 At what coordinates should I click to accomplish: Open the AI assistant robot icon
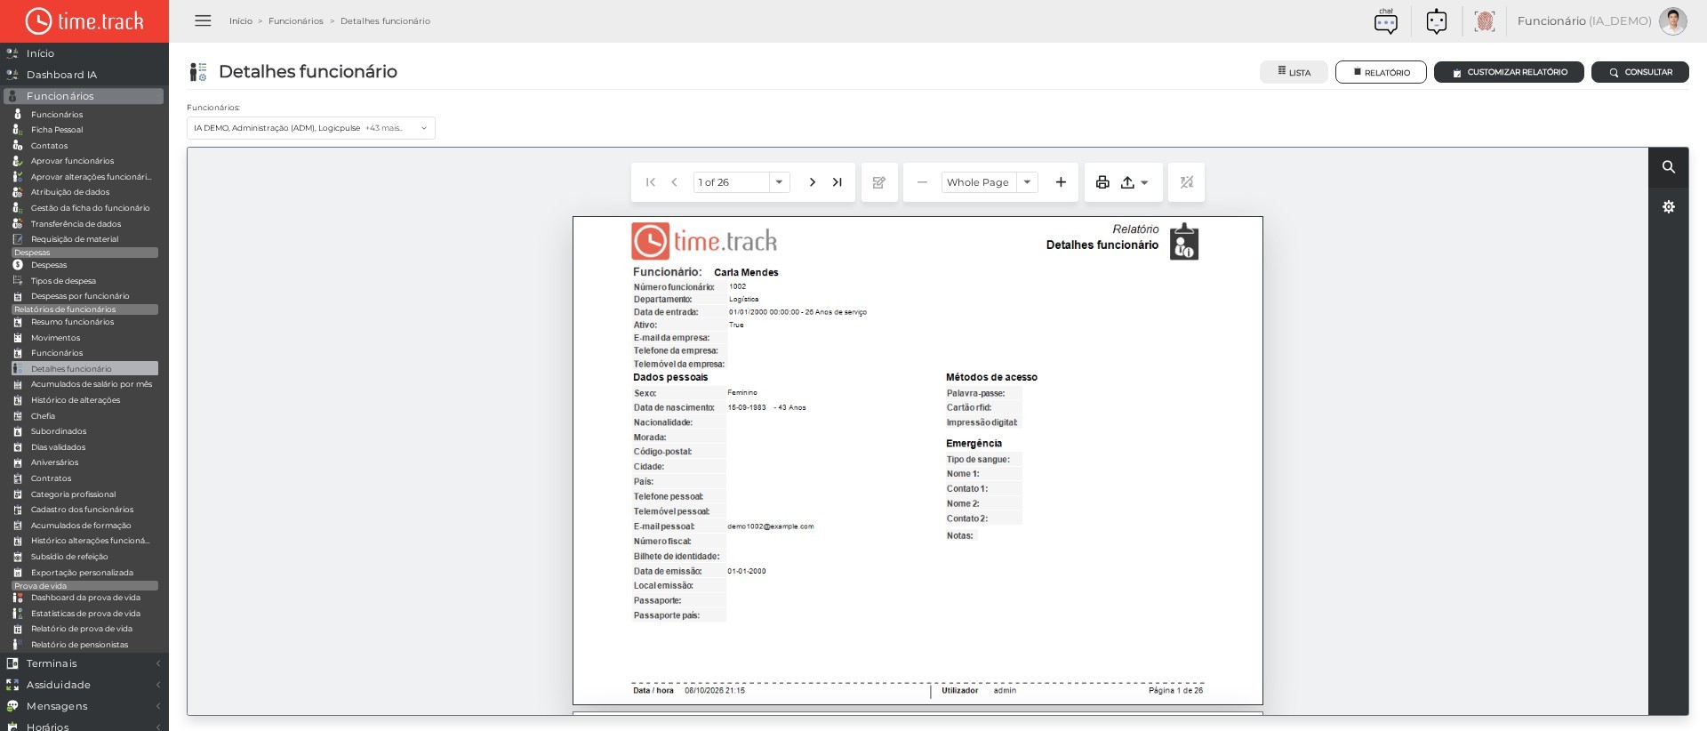tap(1437, 21)
